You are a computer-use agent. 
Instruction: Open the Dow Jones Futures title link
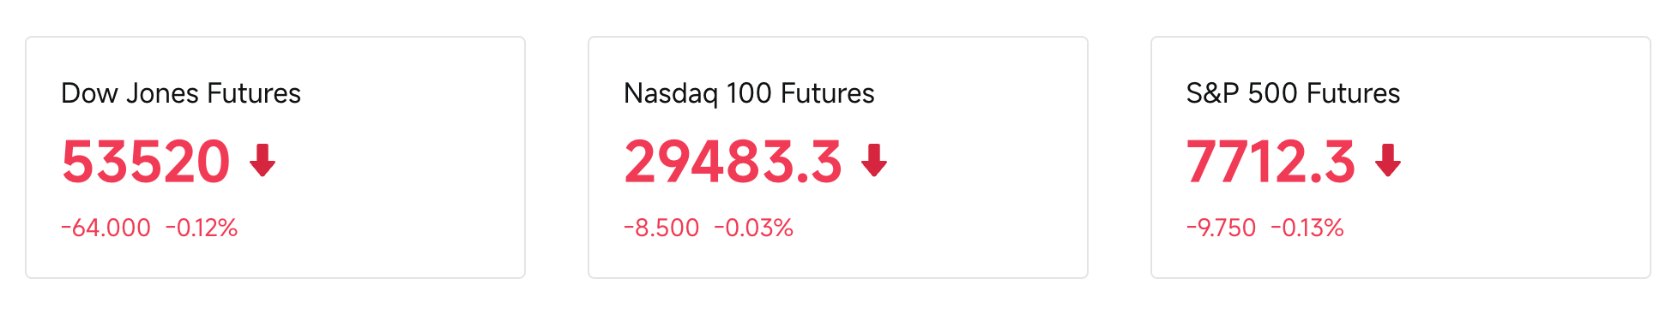[x=181, y=93]
